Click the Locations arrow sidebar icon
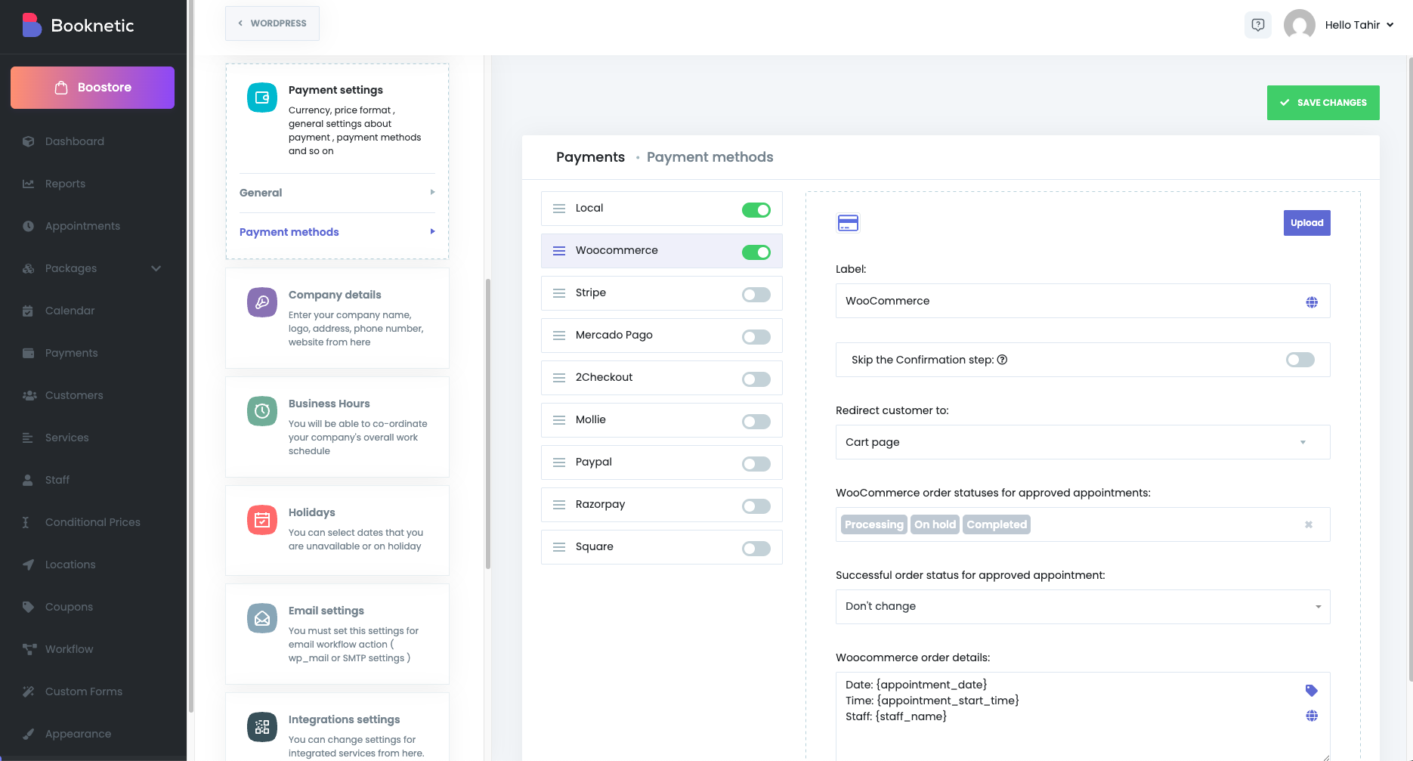The height and width of the screenshot is (761, 1413). (x=29, y=565)
